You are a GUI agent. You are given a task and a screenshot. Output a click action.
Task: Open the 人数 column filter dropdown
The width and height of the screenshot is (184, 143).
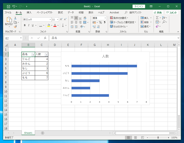click(47, 55)
